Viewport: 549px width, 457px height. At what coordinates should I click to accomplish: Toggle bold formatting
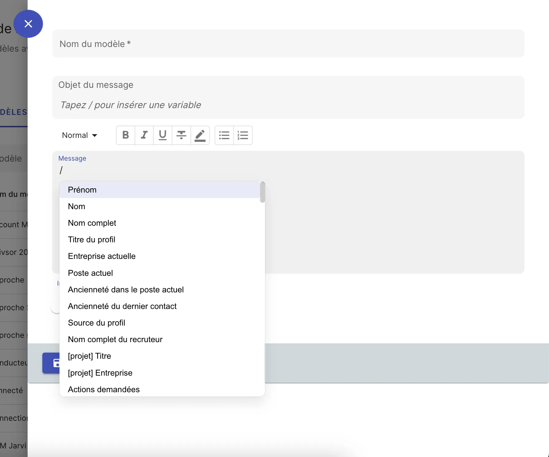125,135
